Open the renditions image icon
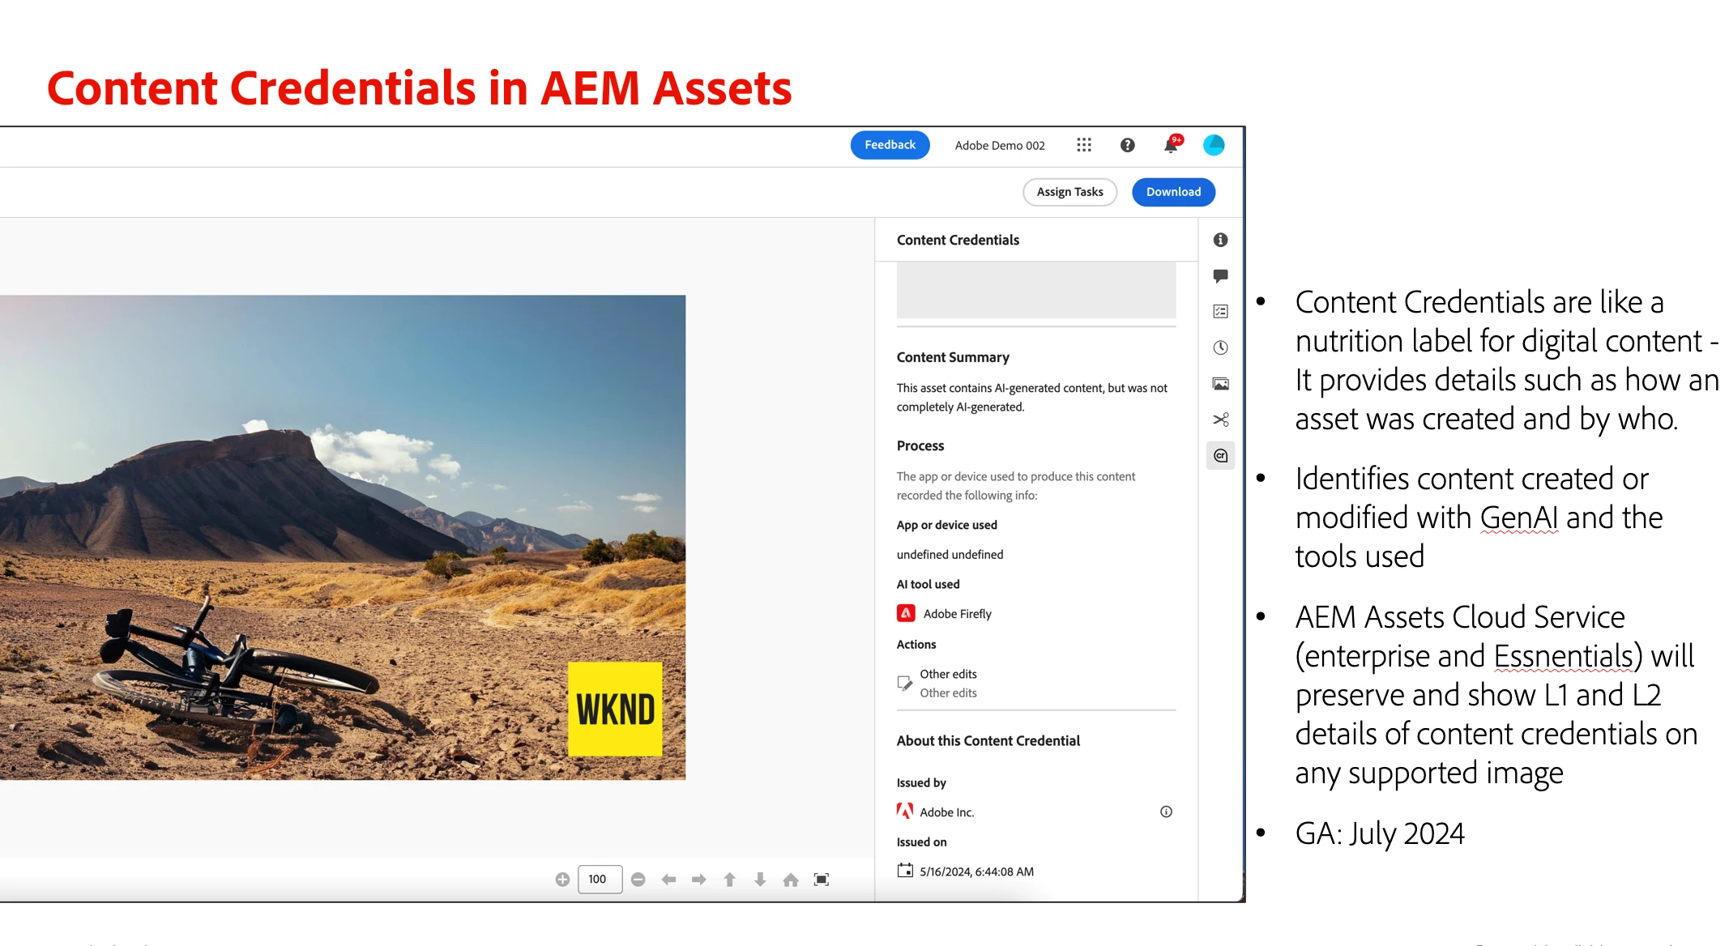 tap(1220, 384)
